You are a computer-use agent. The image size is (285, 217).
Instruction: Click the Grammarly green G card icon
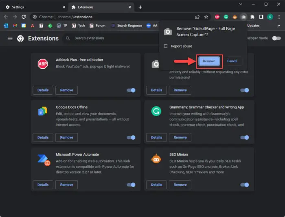point(156,111)
